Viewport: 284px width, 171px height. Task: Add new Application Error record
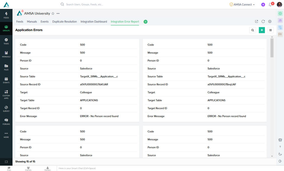pyautogui.click(x=262, y=30)
